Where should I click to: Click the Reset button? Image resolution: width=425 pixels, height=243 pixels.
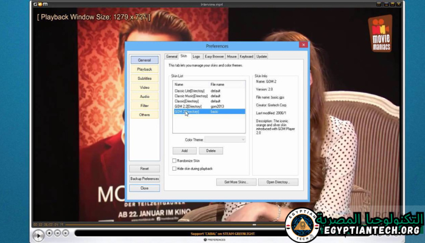(x=144, y=168)
